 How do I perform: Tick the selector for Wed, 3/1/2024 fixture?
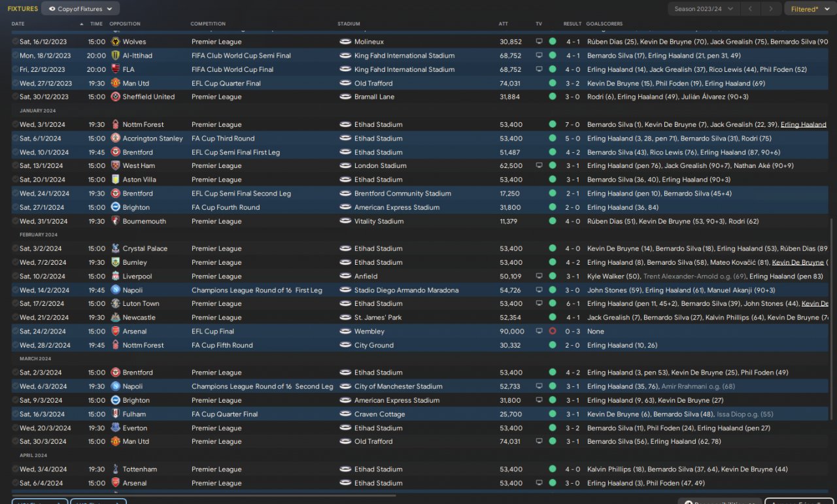point(15,125)
